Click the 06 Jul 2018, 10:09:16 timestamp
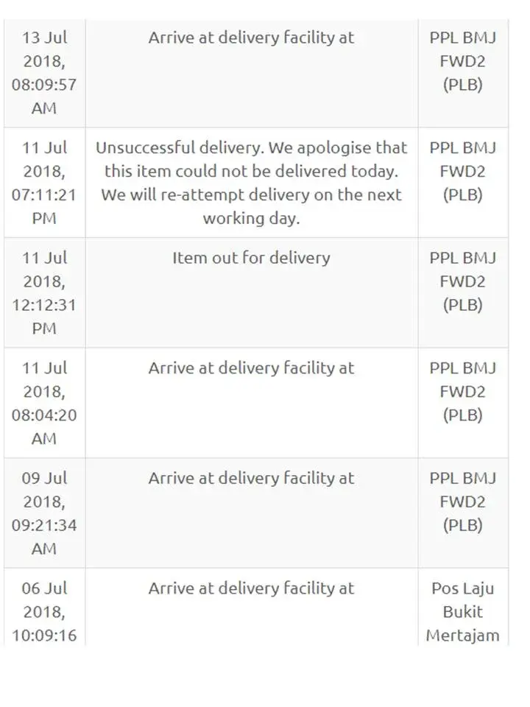 [44, 611]
